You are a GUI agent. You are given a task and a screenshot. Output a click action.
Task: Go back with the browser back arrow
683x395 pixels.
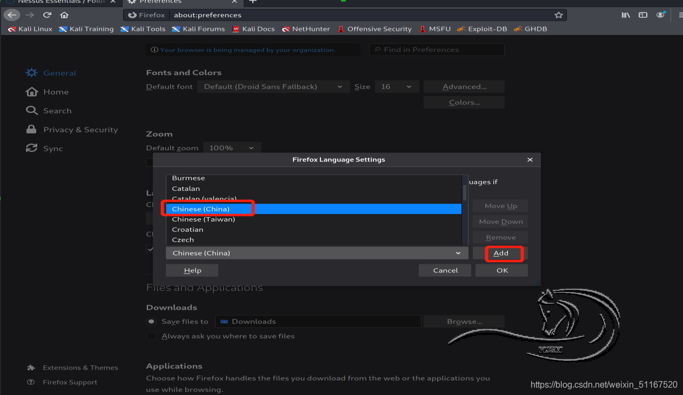[12, 15]
